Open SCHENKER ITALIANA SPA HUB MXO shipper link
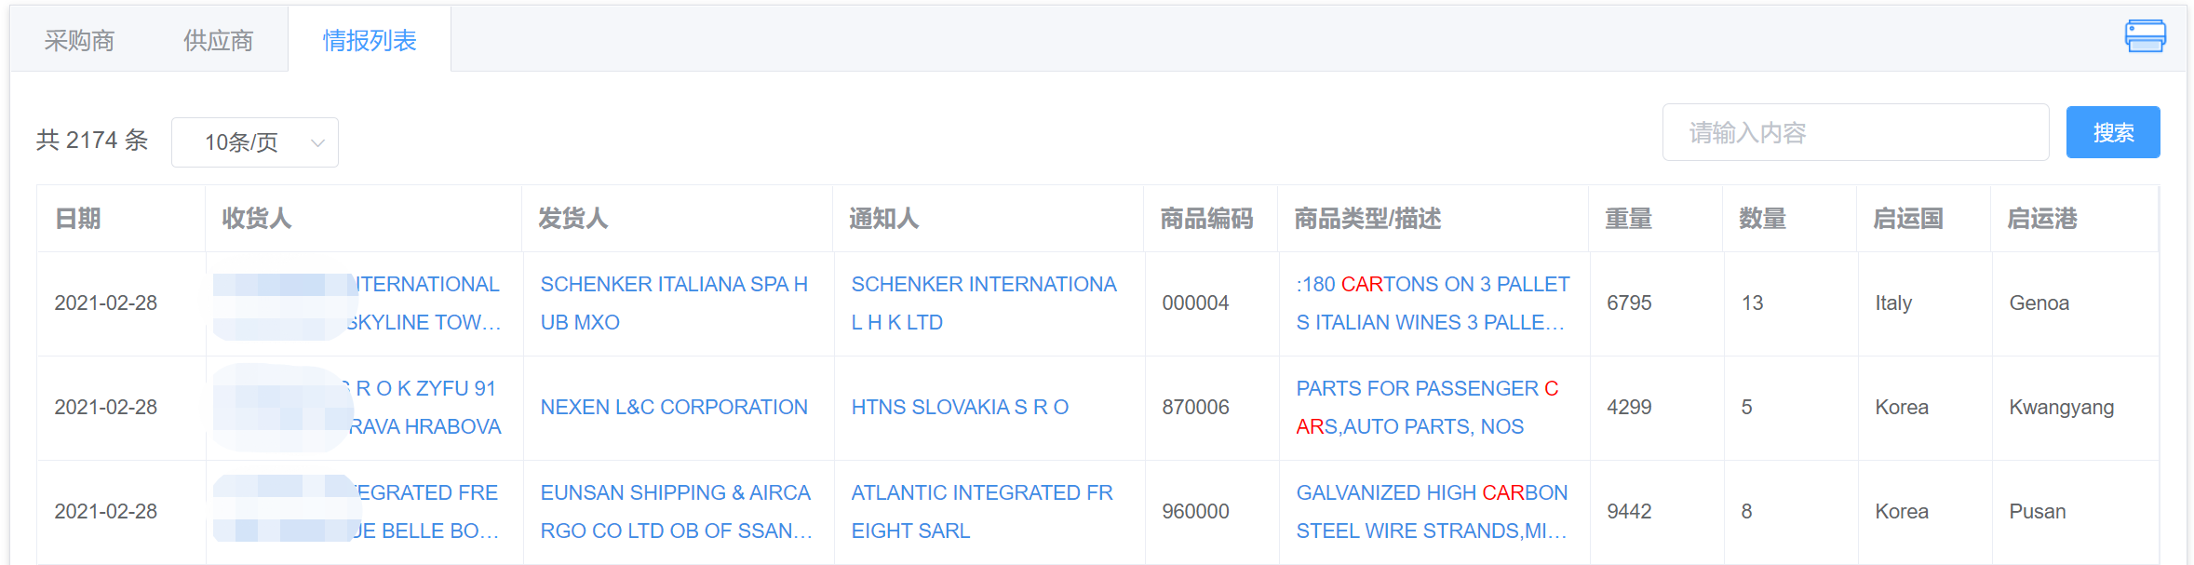Image resolution: width=2194 pixels, height=565 pixels. tap(674, 303)
